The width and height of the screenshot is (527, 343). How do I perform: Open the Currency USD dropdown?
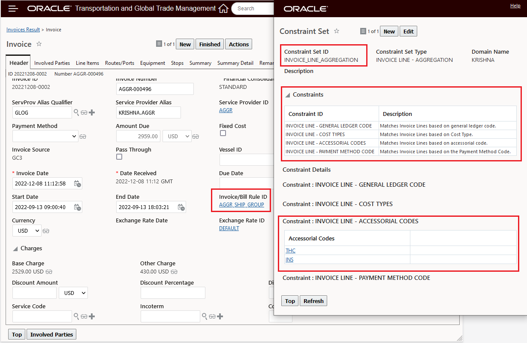27,231
